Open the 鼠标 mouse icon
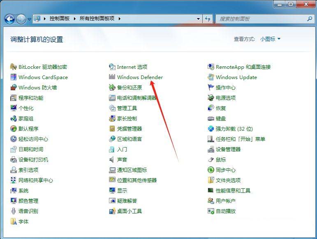The image size is (317, 239). point(211,159)
